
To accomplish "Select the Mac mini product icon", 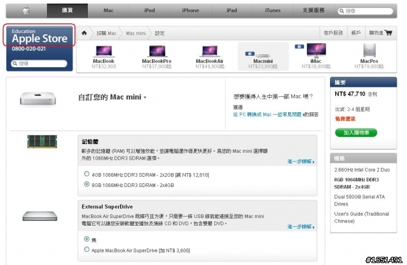I will [263, 56].
